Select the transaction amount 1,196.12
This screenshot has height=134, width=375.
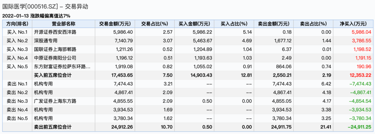click(124, 58)
